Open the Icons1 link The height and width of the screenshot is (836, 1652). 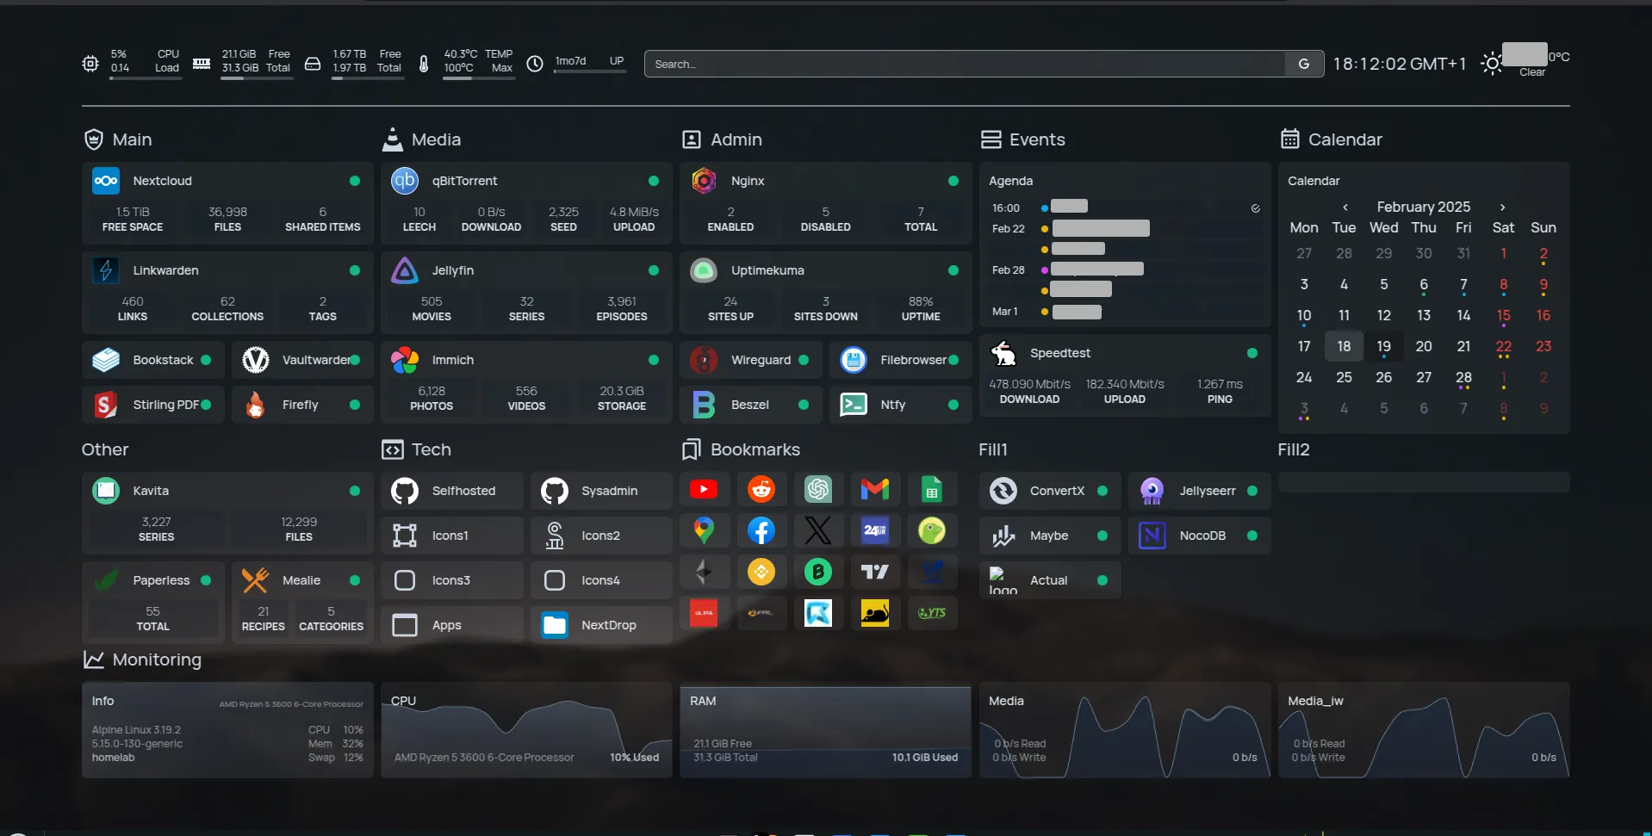tap(452, 536)
